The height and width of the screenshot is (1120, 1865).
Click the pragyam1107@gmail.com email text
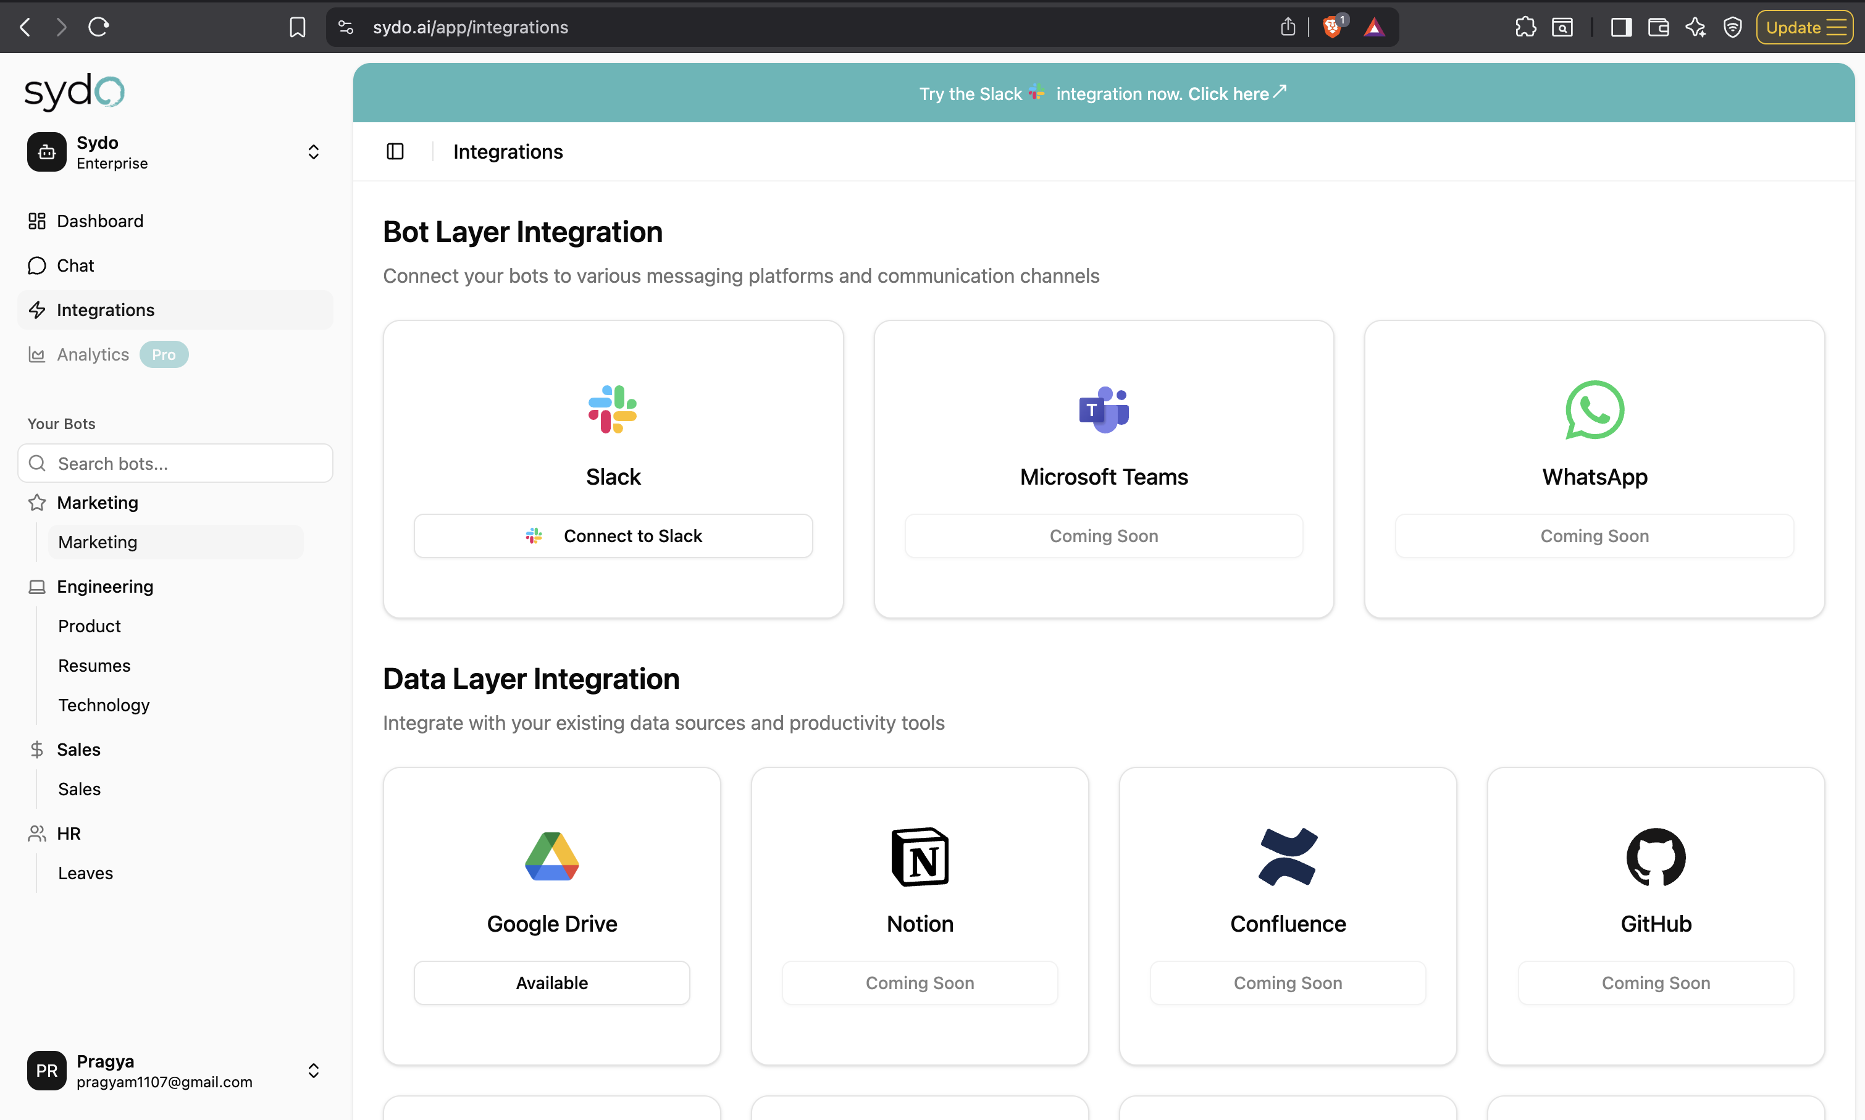(x=164, y=1082)
